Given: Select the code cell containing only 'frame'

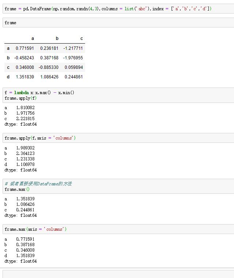Looking at the screenshot, I should coord(118,23).
